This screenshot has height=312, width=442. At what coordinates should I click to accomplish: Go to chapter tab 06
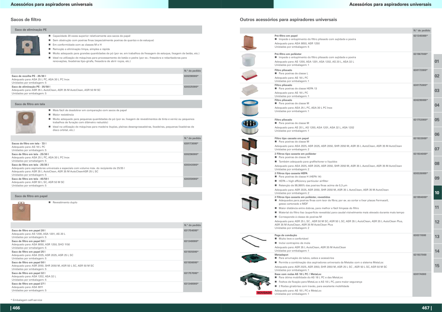pos(437,134)
